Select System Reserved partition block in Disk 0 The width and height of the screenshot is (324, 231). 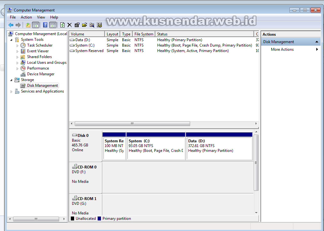(114, 146)
